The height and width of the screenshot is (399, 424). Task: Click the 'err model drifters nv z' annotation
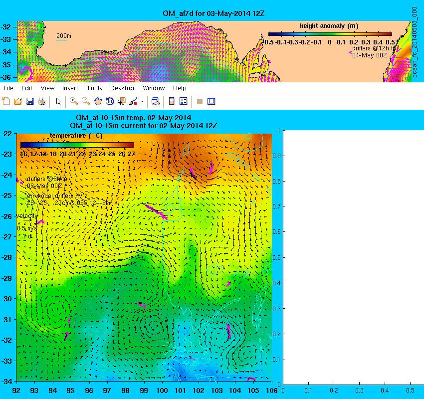(x=57, y=196)
